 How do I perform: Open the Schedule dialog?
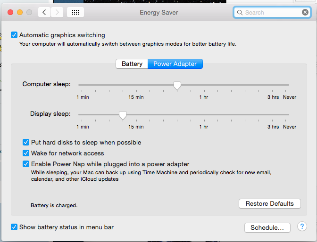(267, 228)
